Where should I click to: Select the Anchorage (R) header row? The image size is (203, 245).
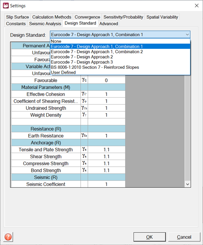click(68, 143)
